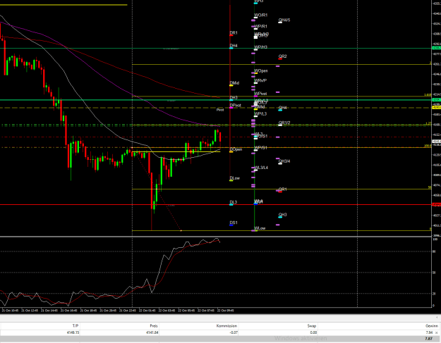Click the yellow price tag on price axis

[437, 108]
